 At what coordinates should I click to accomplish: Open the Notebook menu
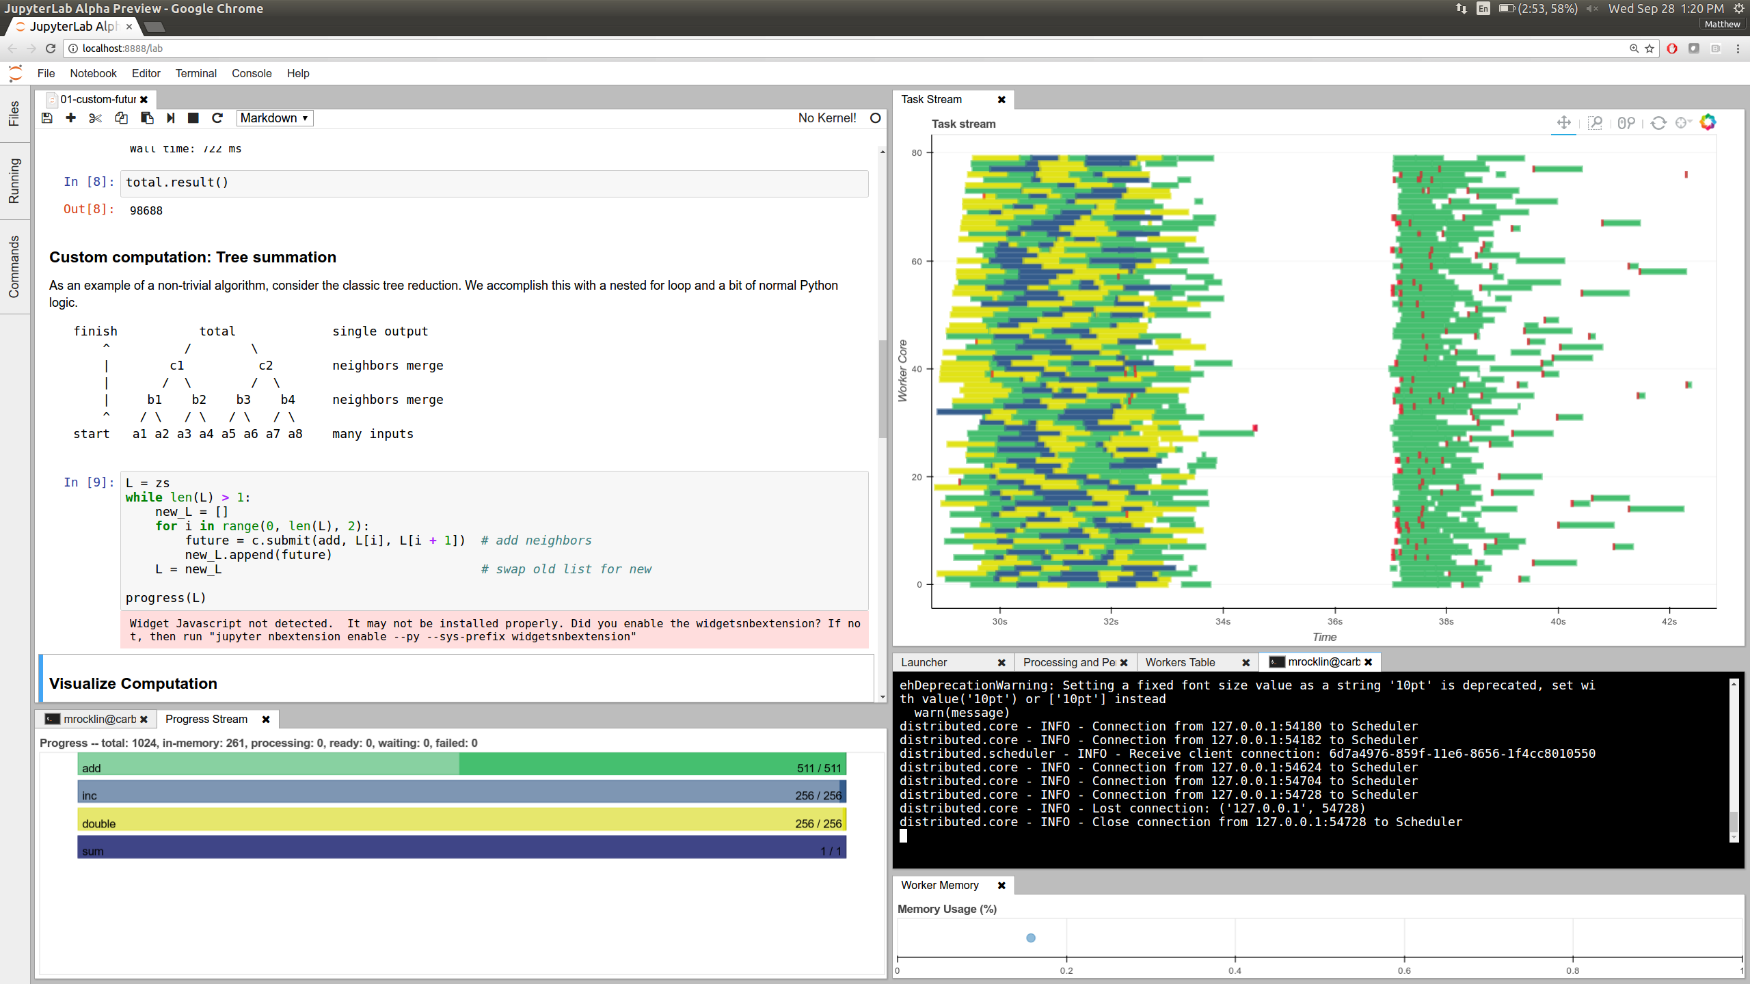click(x=93, y=73)
